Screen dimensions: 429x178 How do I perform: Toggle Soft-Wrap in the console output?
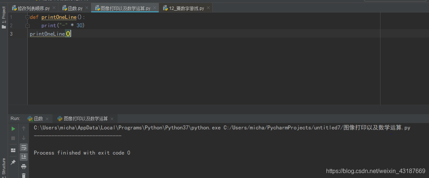tap(24, 147)
